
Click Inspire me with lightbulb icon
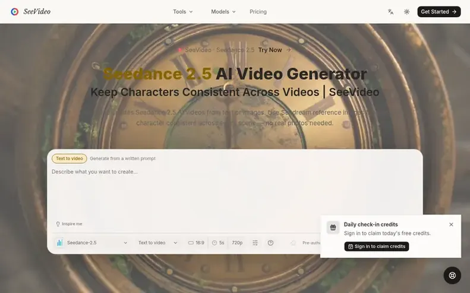coord(69,224)
